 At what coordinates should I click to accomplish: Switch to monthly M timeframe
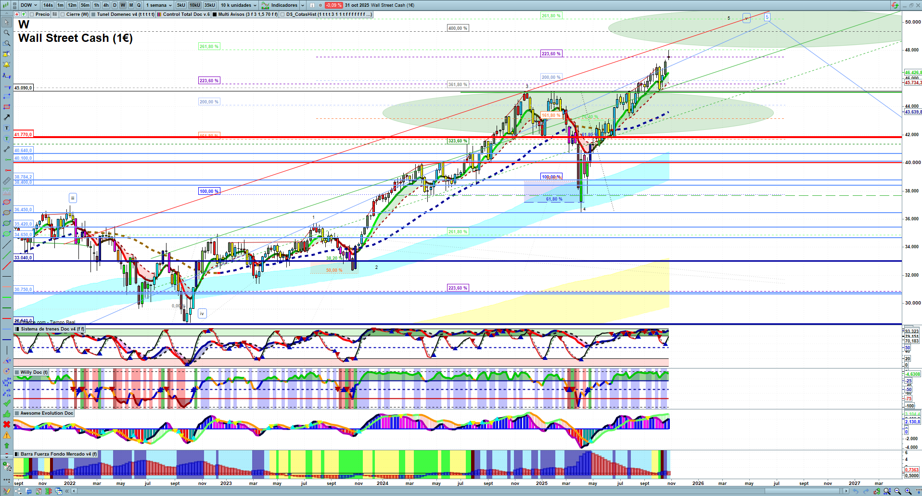(x=131, y=5)
